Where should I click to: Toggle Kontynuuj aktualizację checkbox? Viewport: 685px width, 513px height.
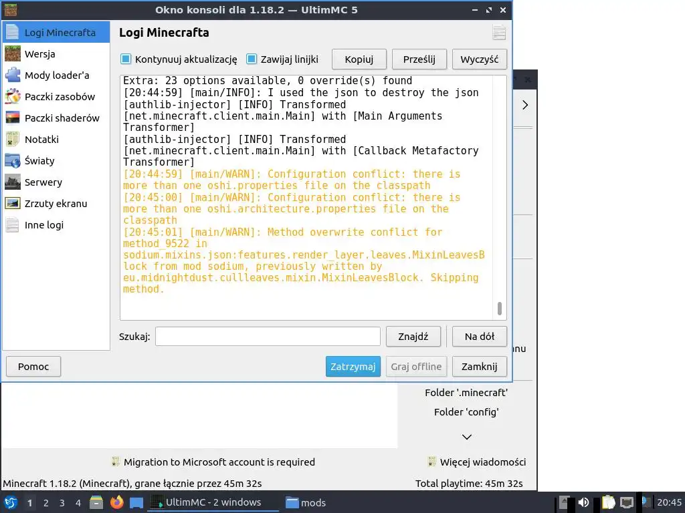click(126, 59)
